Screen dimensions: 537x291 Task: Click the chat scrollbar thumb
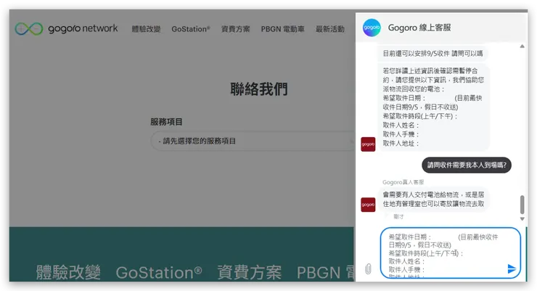point(522,205)
